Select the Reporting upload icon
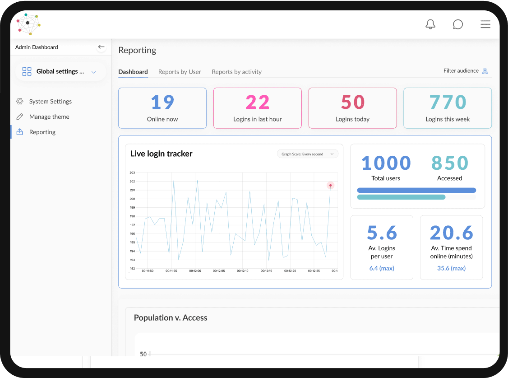 (x=20, y=132)
